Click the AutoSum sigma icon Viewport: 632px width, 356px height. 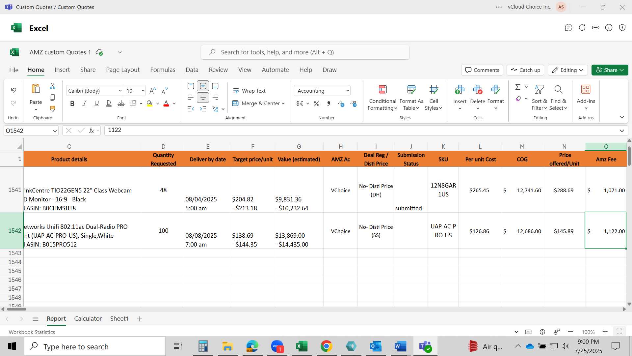[x=518, y=87]
